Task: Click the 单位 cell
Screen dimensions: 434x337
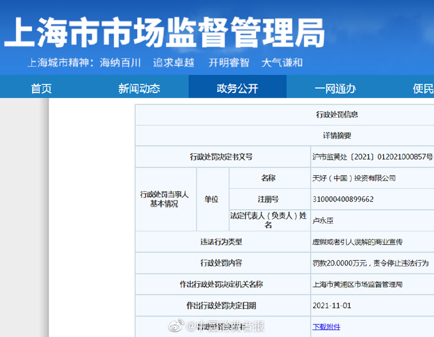Action: pos(211,199)
